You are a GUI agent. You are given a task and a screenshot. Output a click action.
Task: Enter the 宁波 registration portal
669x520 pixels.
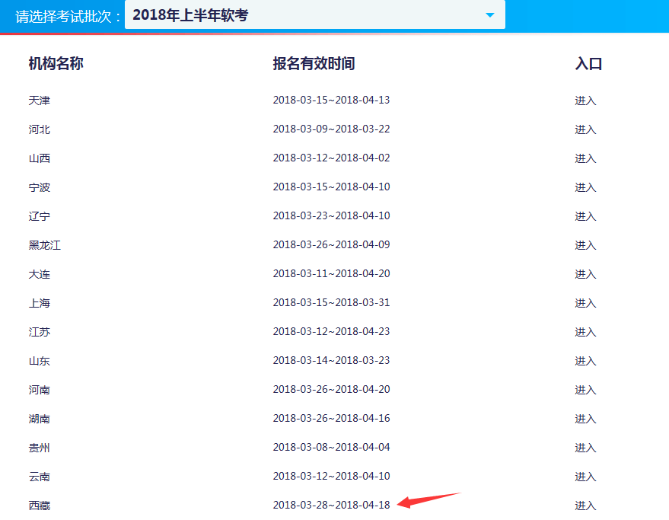tap(585, 187)
